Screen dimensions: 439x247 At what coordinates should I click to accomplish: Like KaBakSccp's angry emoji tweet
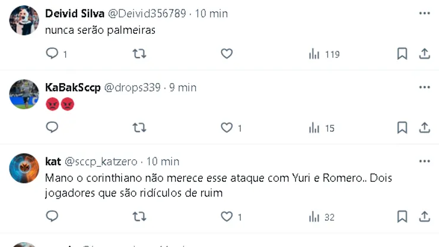[x=227, y=128]
